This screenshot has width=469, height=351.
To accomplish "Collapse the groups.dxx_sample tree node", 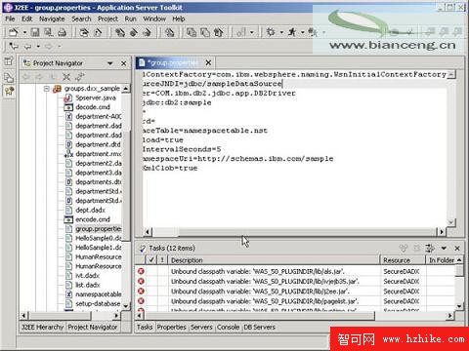I will pos(47,89).
